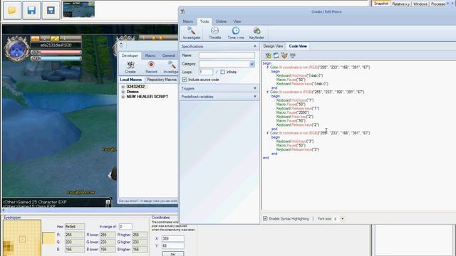Screen dimensions: 456x256
Task: Click the third hand-shaped icon in the Code View toolbar
Action: (284, 55)
